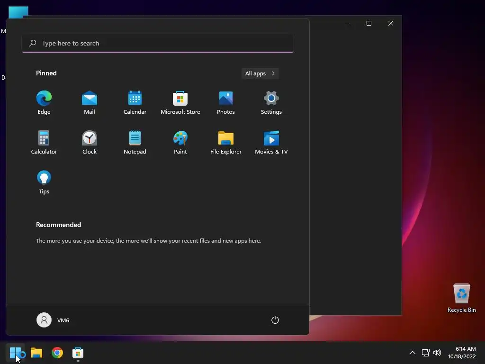Open the Clock app
This screenshot has width=485, height=364.
(x=90, y=142)
